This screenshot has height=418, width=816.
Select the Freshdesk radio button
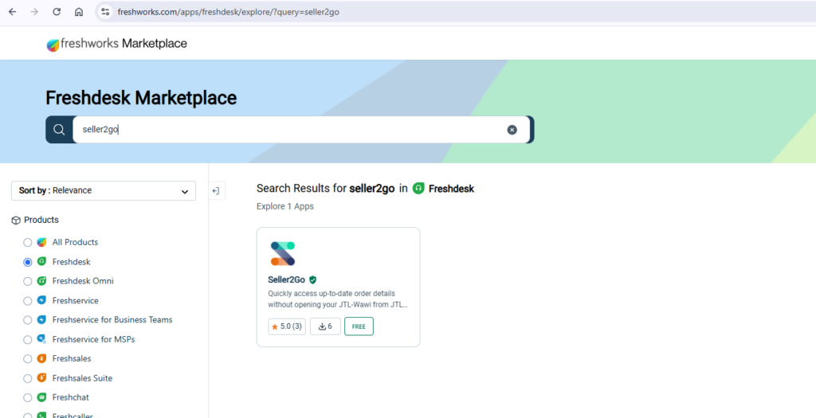click(28, 262)
